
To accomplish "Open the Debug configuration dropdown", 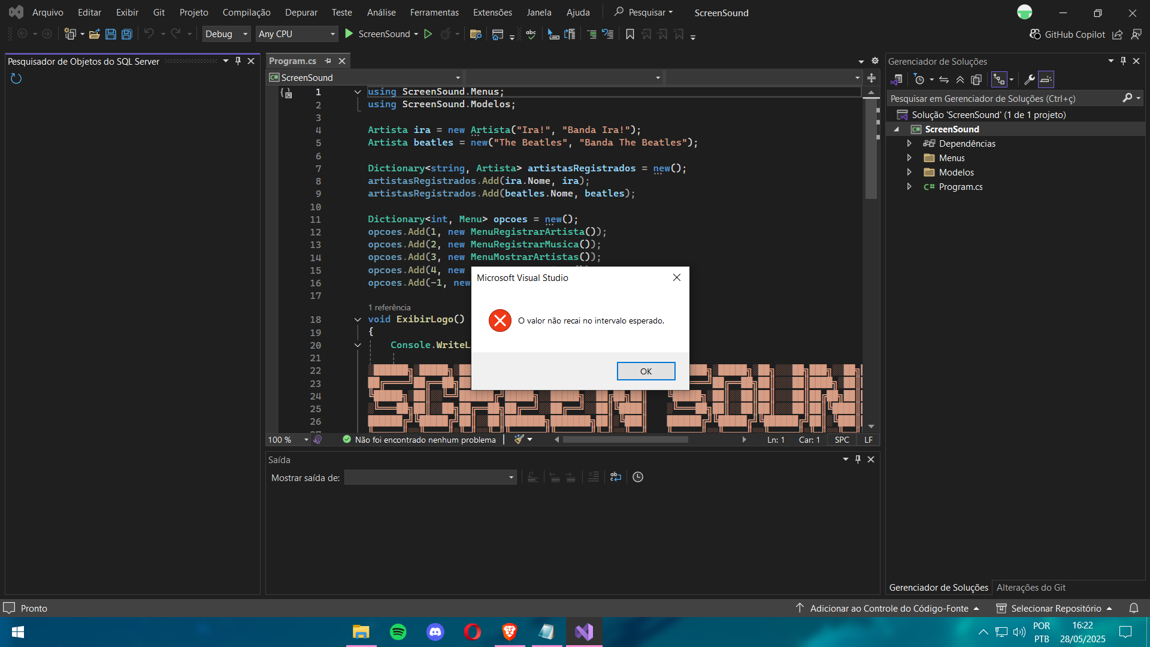I will (x=226, y=34).
